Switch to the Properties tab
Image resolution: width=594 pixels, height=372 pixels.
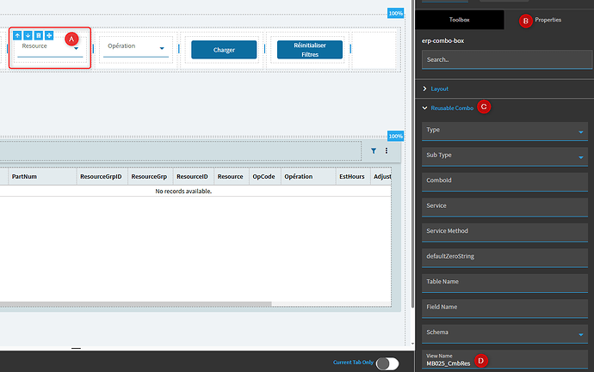point(548,20)
